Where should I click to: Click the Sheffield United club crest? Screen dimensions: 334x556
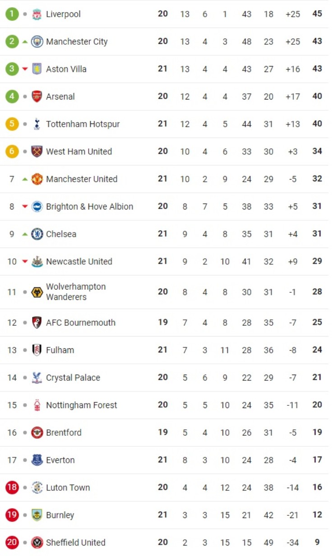[x=37, y=542]
